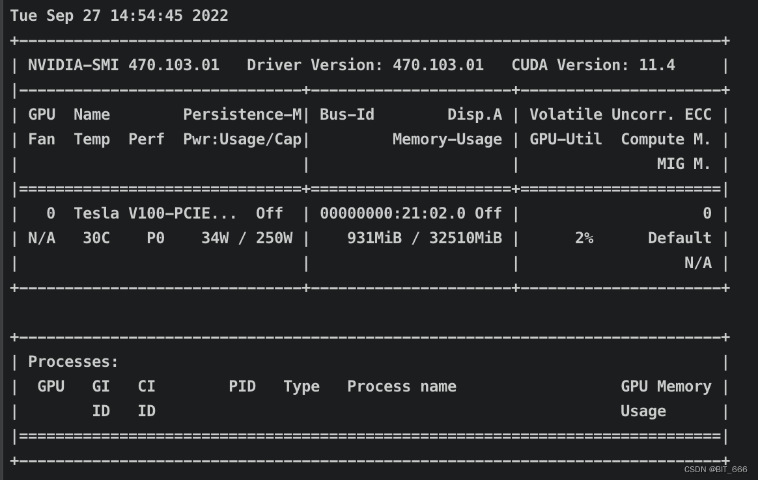The height and width of the screenshot is (480, 758).
Task: Click the Persistence-M column header
Action: coord(242,114)
